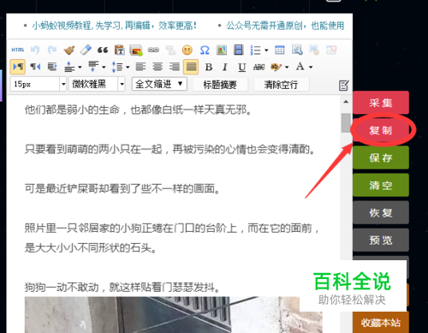Screen dimensions: 428x333
Task: Toggle justified alignment
Action: (191, 67)
